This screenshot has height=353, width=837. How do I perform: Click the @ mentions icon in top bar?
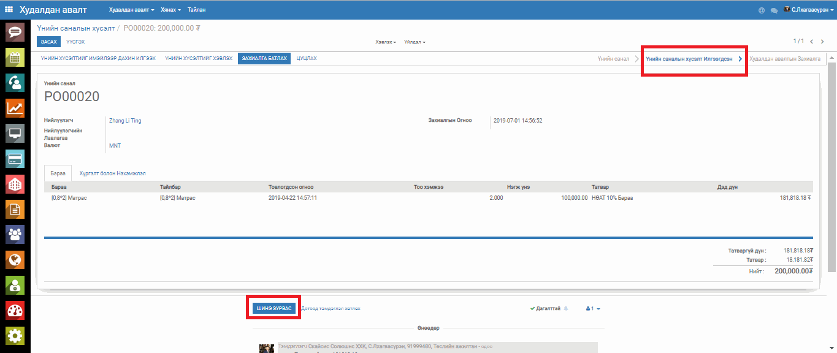click(x=762, y=10)
